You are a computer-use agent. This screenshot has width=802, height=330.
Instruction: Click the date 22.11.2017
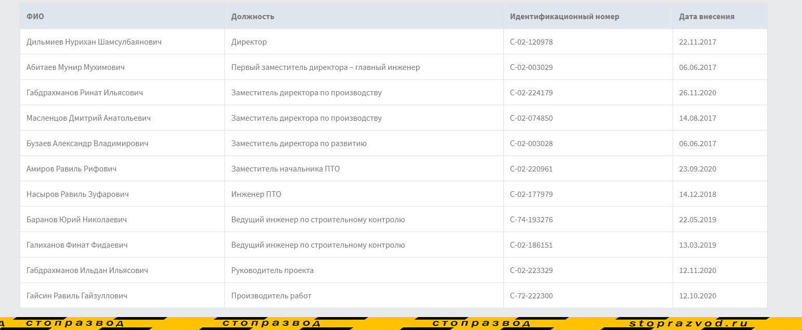click(x=698, y=42)
